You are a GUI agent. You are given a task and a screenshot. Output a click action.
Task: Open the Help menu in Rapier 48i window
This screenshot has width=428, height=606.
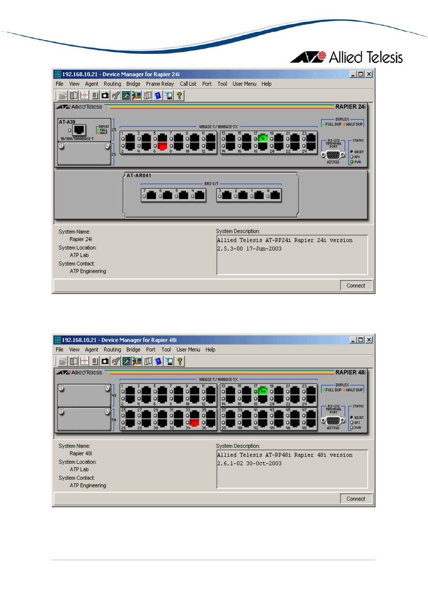[210, 350]
